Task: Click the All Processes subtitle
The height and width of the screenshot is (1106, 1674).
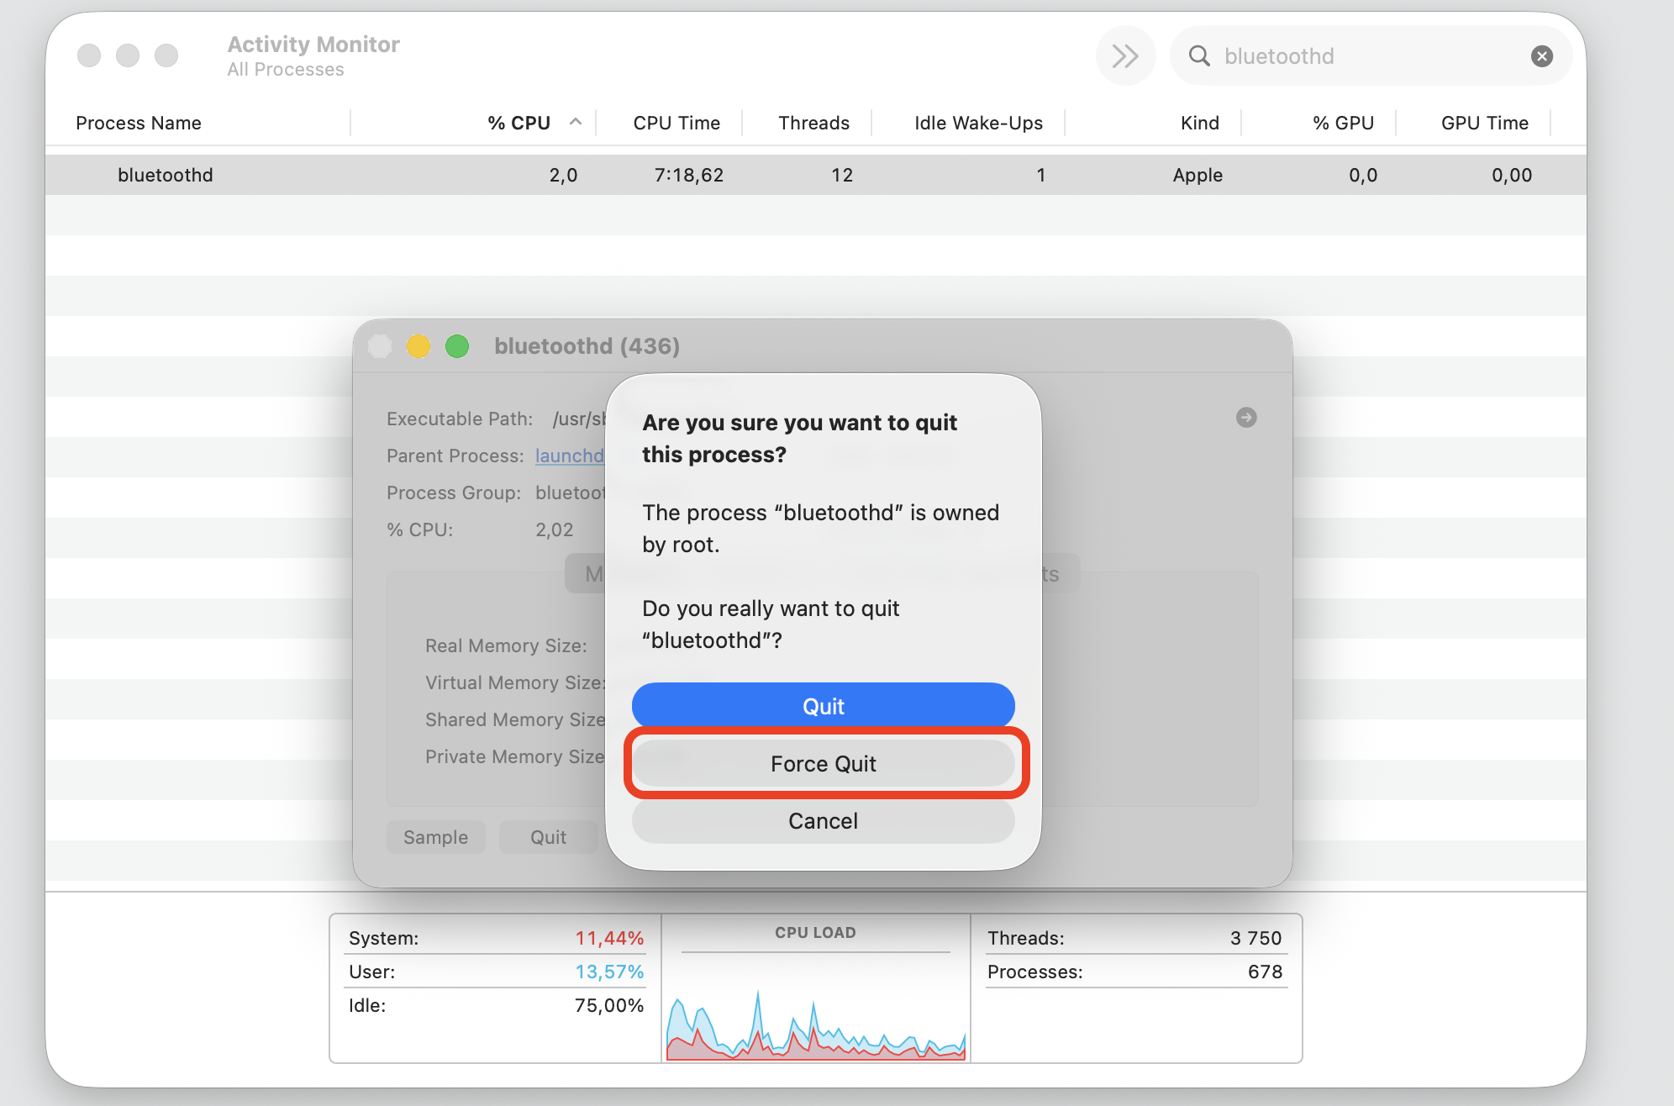Action: point(286,69)
